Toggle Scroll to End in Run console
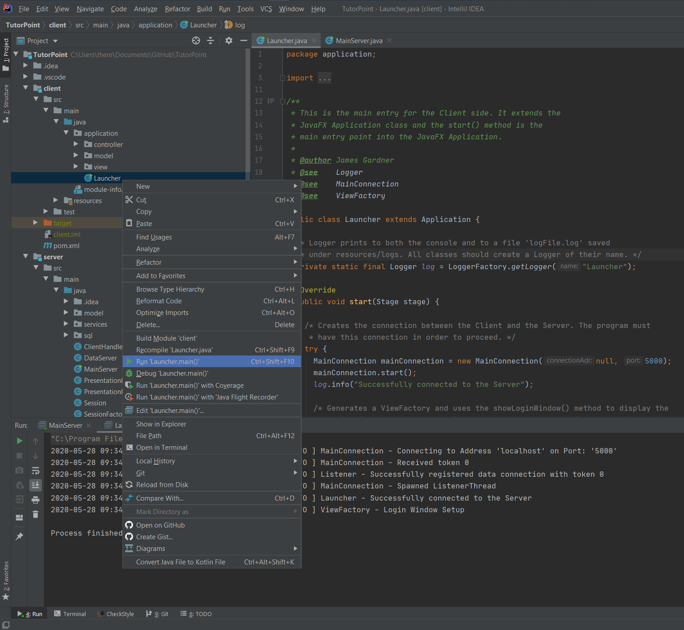 coord(36,485)
